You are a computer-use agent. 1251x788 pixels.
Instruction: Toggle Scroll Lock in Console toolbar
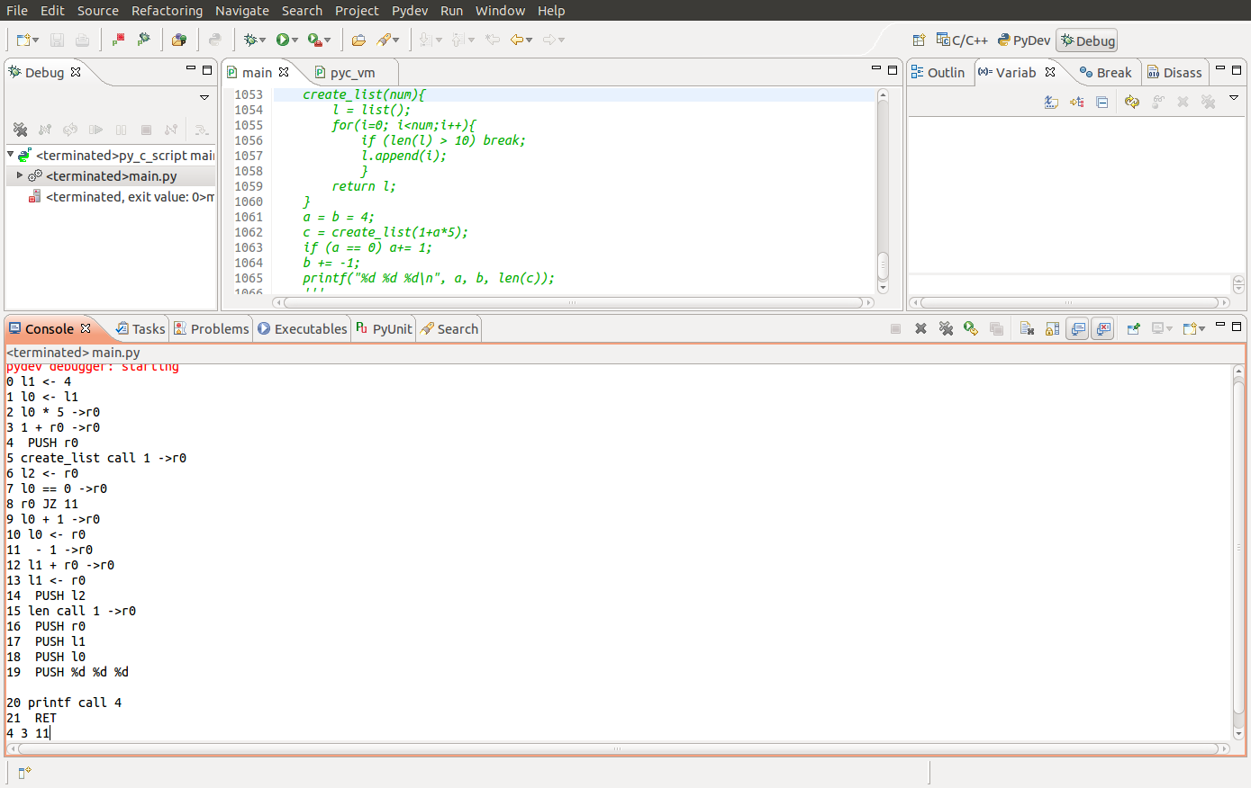[x=1052, y=329]
